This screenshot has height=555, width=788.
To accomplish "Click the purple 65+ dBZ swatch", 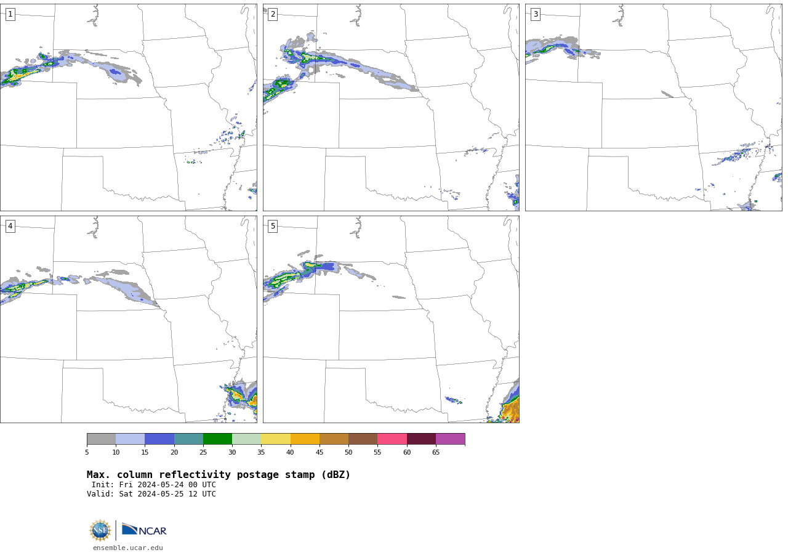I will [x=450, y=439].
